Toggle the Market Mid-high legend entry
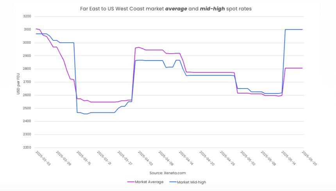 (188, 182)
